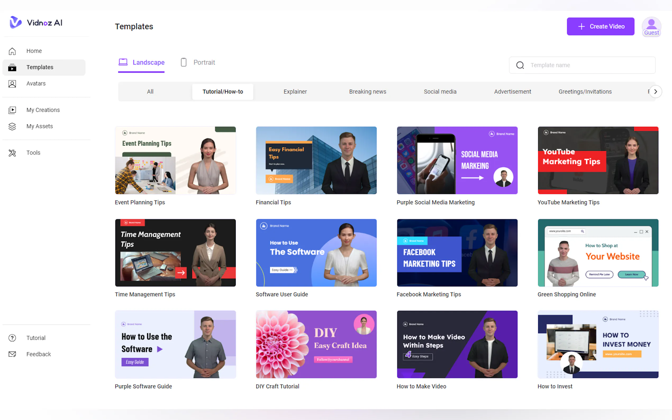Open the DIY Craft Tutorial template thumbnail
The image size is (672, 420).
(x=316, y=344)
